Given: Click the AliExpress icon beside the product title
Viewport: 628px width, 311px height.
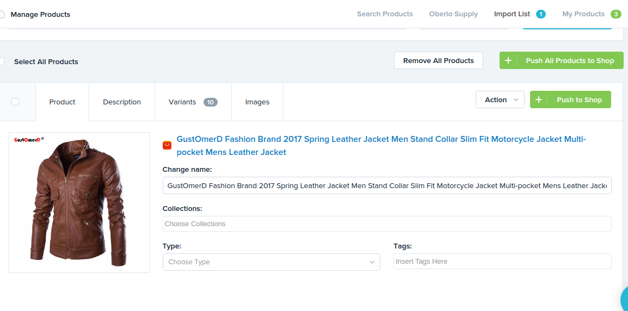Looking at the screenshot, I should [167, 145].
